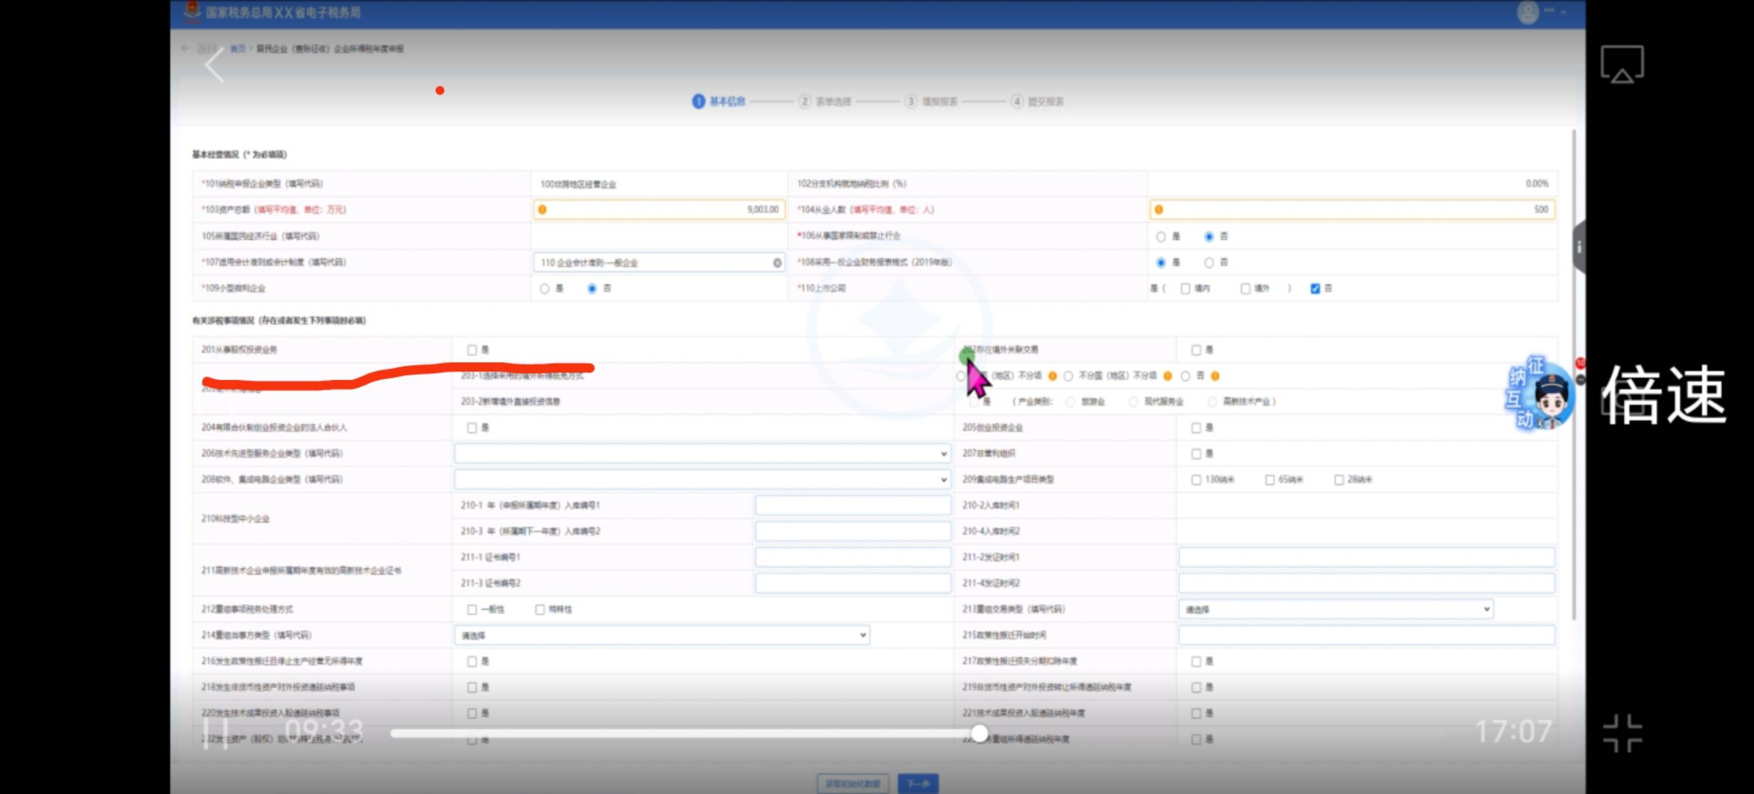
Task: Check the 65纳米 box in row 209
Action: tap(1269, 479)
